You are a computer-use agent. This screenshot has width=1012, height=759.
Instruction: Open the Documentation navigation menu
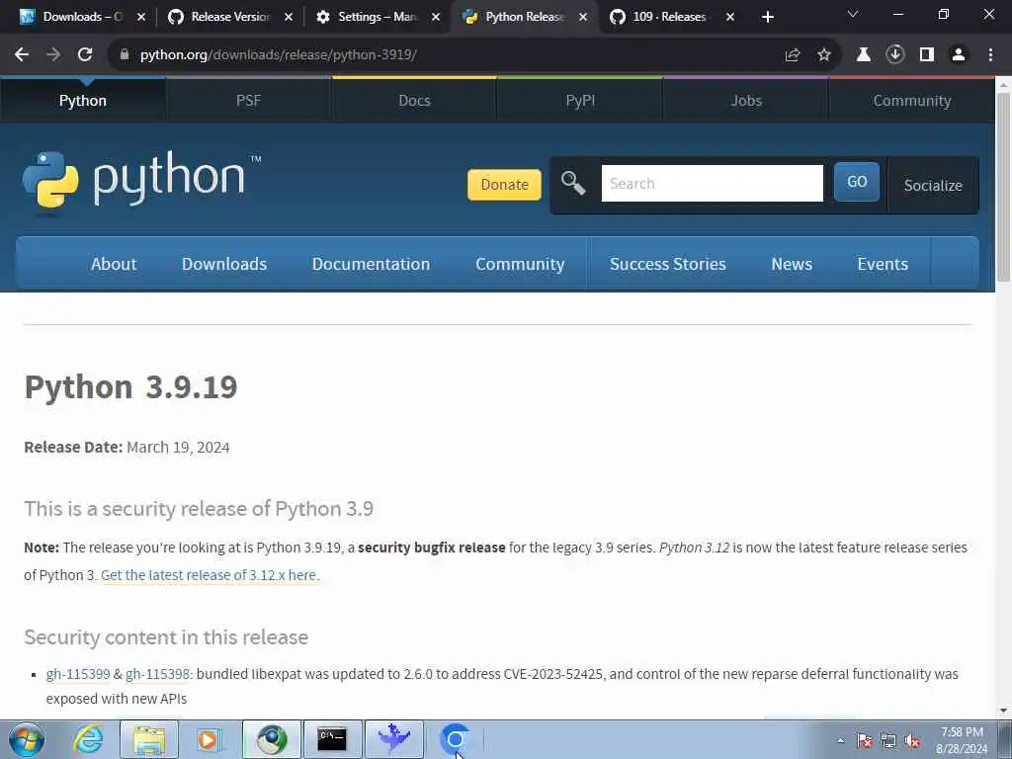point(371,264)
